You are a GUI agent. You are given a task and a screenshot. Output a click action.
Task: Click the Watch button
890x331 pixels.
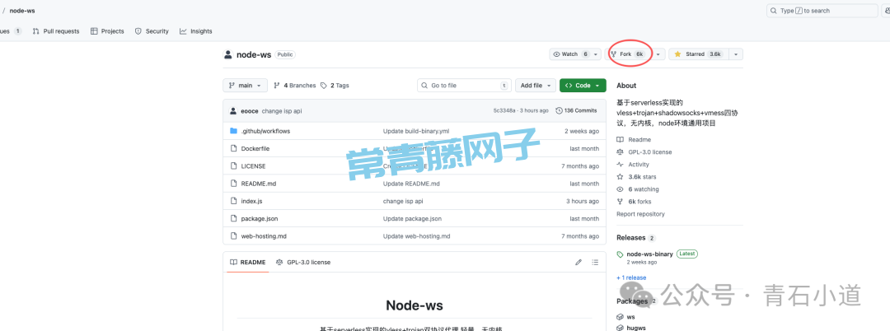coord(570,54)
